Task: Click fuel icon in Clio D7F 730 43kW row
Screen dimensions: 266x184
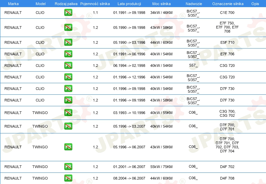Action: [68, 100]
